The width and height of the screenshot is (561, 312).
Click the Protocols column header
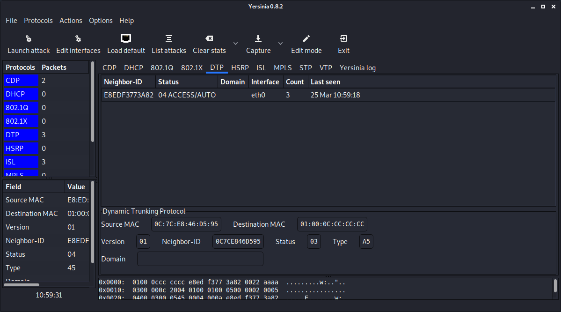(21, 67)
